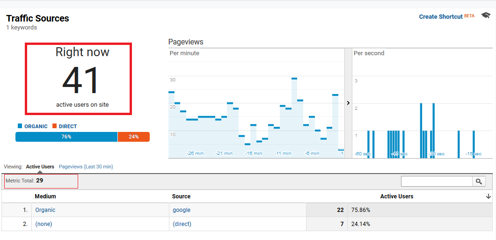The image size is (496, 240).
Task: Click the blue ORGANIC legend swatch
Action: [20, 126]
